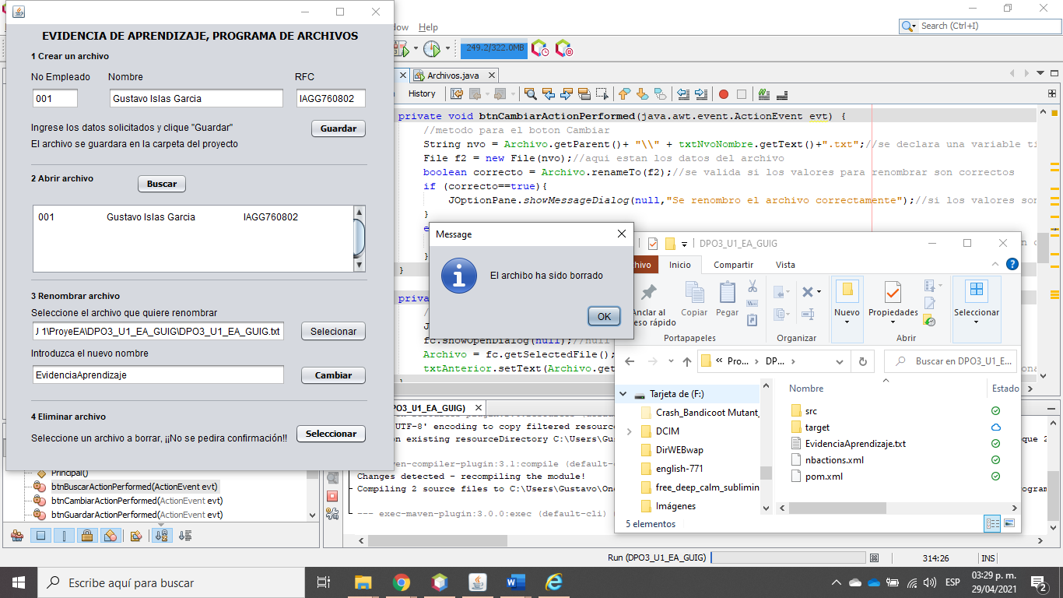Click the Buscar button
Image resolution: width=1063 pixels, height=598 pixels.
(x=162, y=184)
